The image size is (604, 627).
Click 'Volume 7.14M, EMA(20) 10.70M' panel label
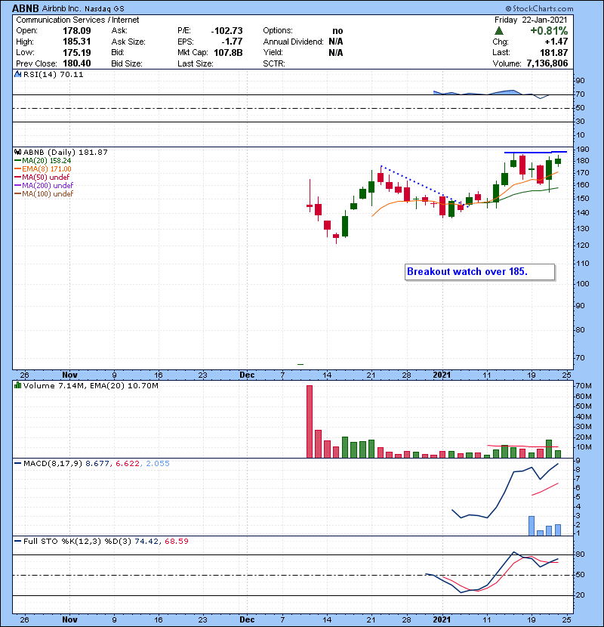(91, 385)
